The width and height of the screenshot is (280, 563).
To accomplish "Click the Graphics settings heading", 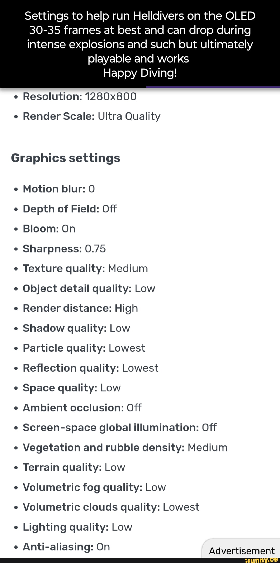I will pyautogui.click(x=66, y=158).
